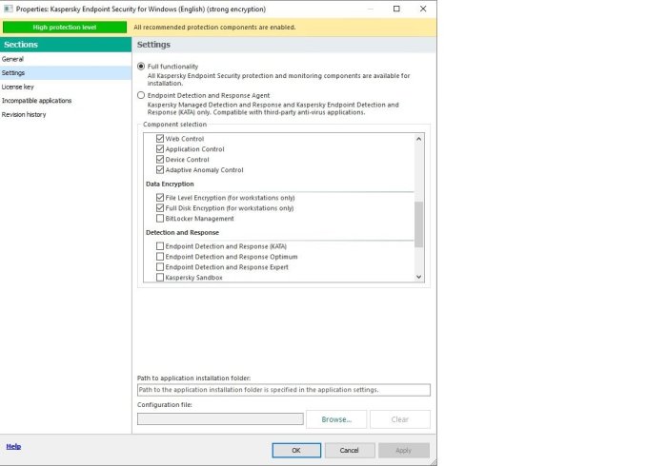Open the General section

66,59
